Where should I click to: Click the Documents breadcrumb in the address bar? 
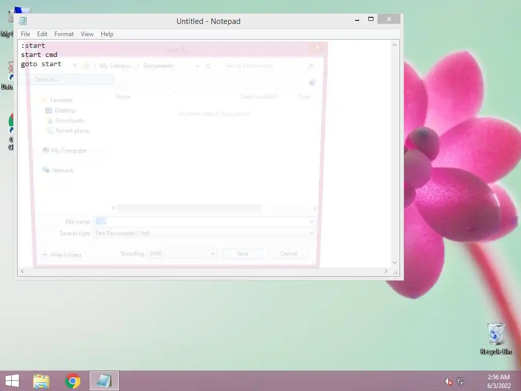pyautogui.click(x=159, y=66)
